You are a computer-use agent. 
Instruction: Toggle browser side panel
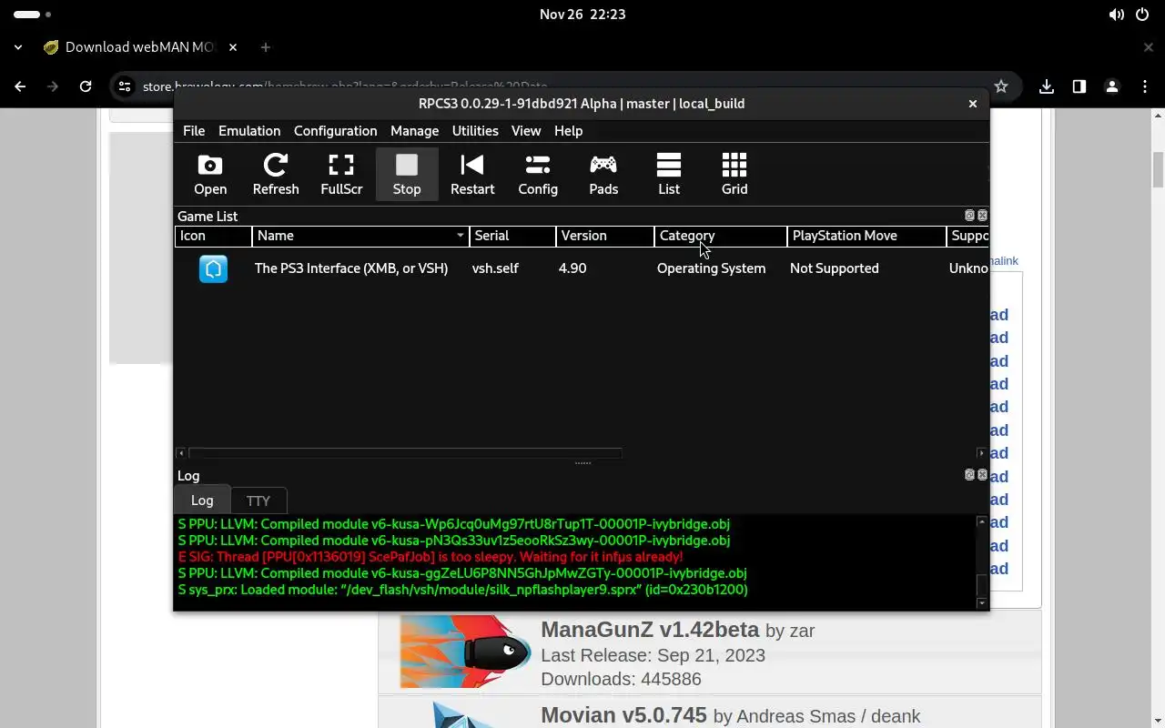click(1079, 86)
